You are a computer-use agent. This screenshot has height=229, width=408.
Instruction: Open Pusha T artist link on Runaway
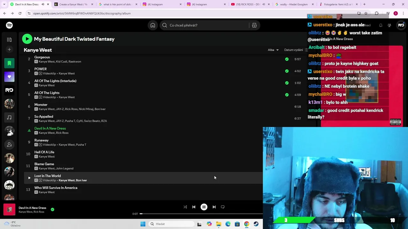coord(81,145)
